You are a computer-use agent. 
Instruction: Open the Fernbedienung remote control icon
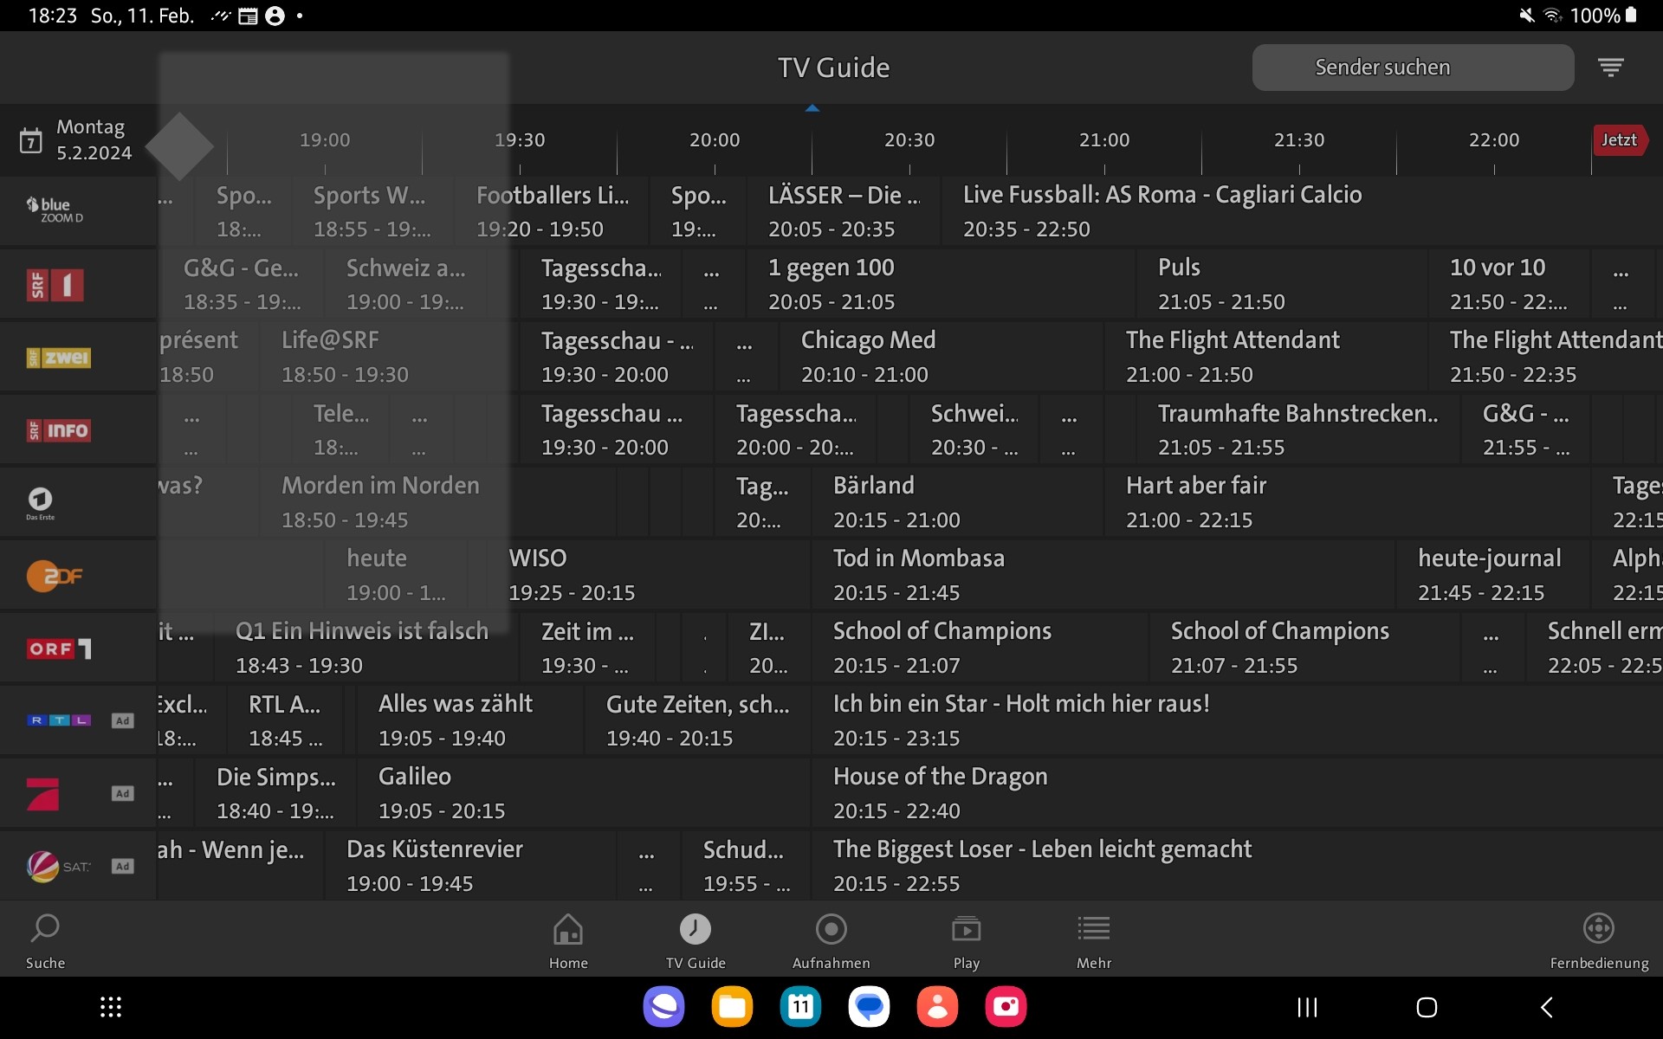coord(1598,929)
